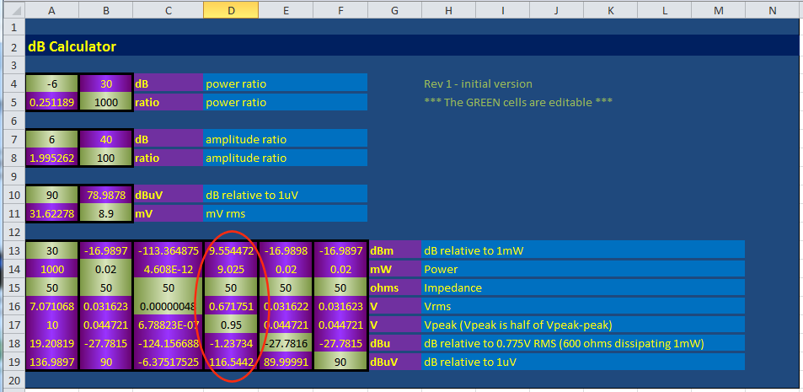Edit the green cell containing 90 in row 10
803x392 pixels.
(51, 195)
